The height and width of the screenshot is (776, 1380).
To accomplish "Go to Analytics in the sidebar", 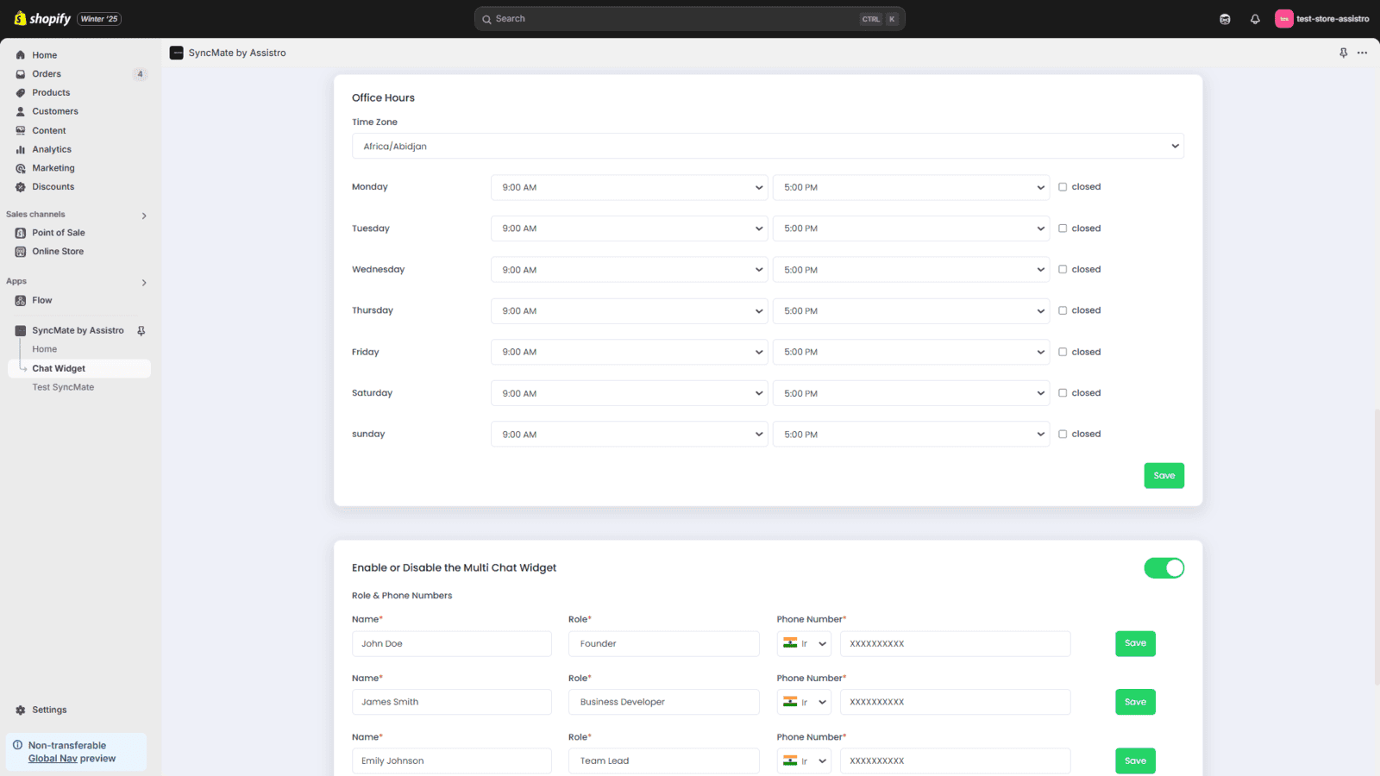I will point(52,149).
